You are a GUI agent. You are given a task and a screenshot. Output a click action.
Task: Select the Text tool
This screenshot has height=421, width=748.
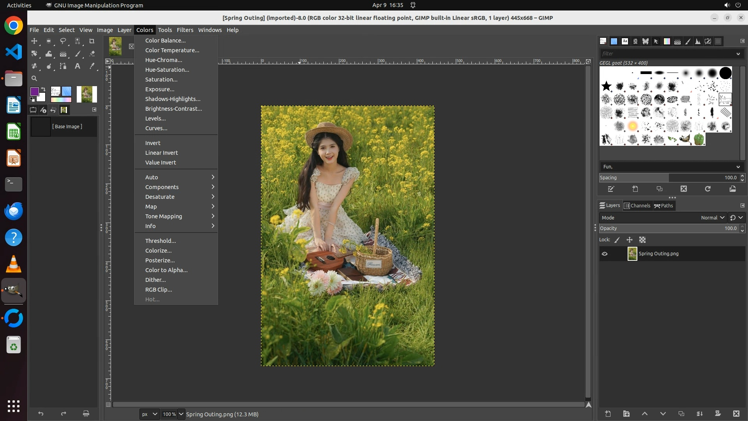tap(78, 66)
